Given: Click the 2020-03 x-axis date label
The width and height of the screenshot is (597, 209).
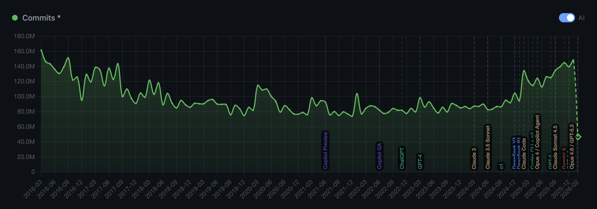Looking at the screenshot, I should [x=249, y=189].
